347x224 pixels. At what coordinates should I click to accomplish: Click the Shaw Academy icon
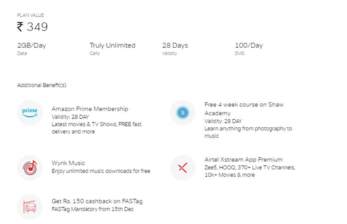[x=182, y=113]
